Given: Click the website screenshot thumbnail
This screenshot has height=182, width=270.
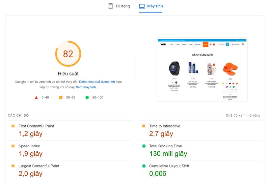Looking at the screenshot, I should [202, 69].
